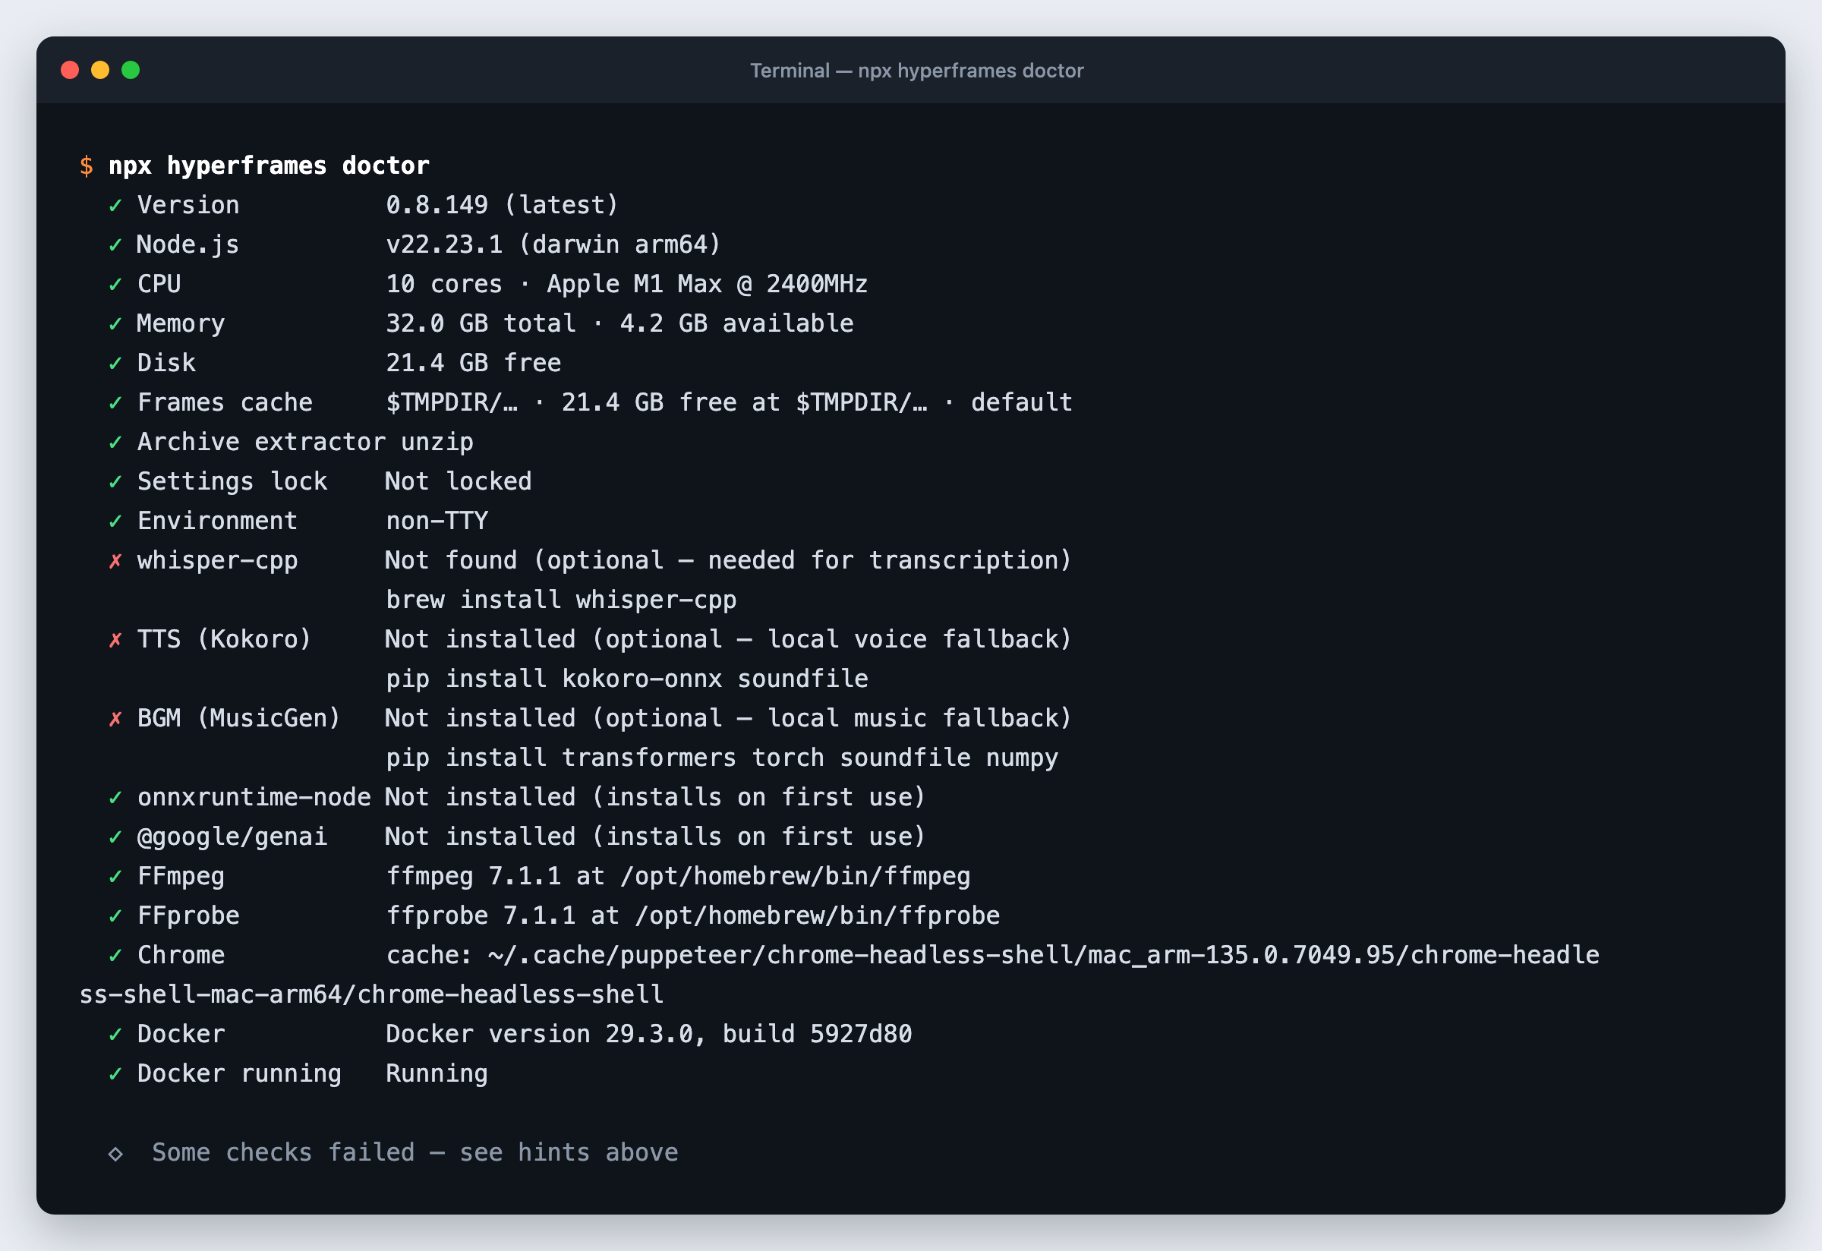
Task: Click the 'Docker running' check label
Action: (239, 1074)
